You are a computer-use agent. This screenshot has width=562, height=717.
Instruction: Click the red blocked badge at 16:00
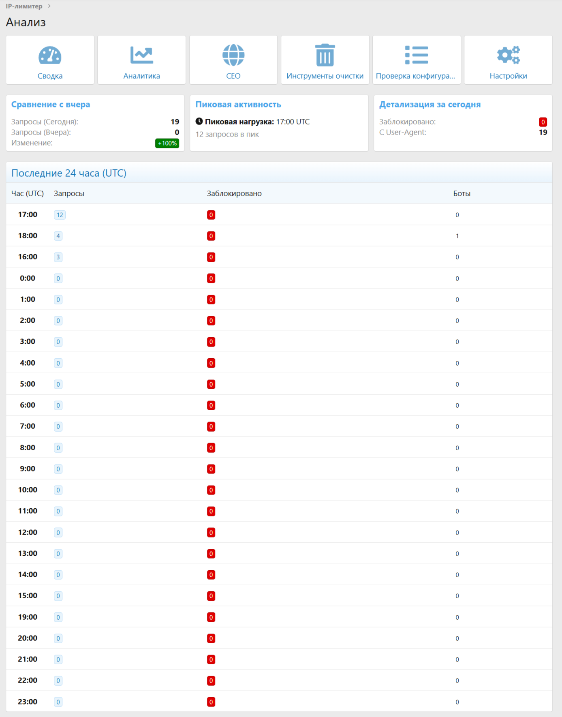pyautogui.click(x=211, y=257)
